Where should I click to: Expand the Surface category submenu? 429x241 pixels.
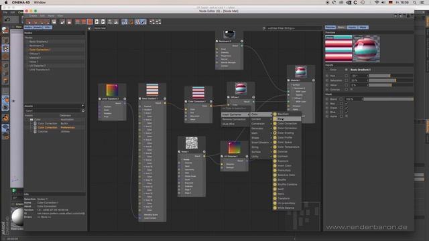pyautogui.click(x=261, y=152)
